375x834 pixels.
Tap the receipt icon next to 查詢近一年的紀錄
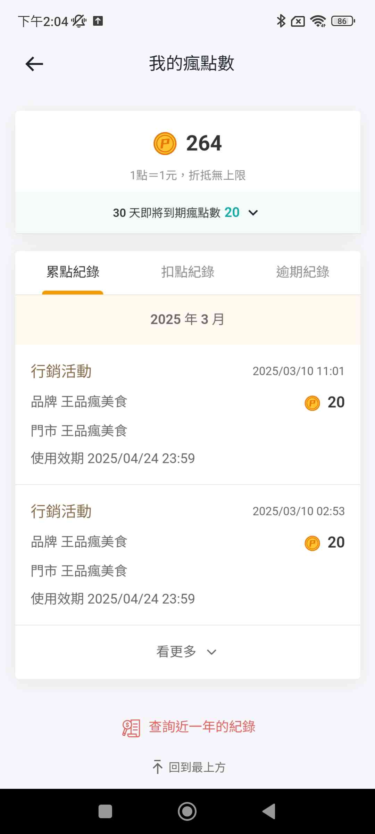131,728
